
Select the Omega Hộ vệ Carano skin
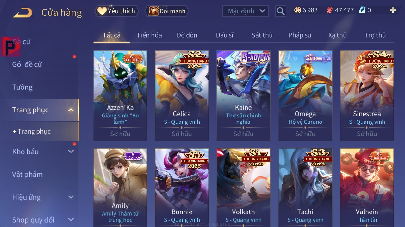(x=305, y=95)
